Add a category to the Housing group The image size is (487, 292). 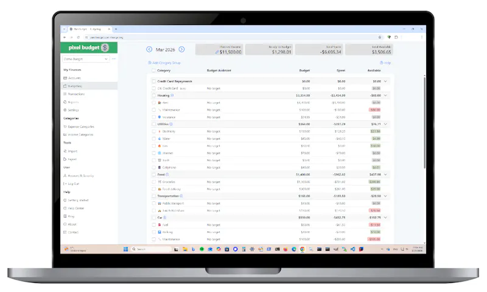172,96
